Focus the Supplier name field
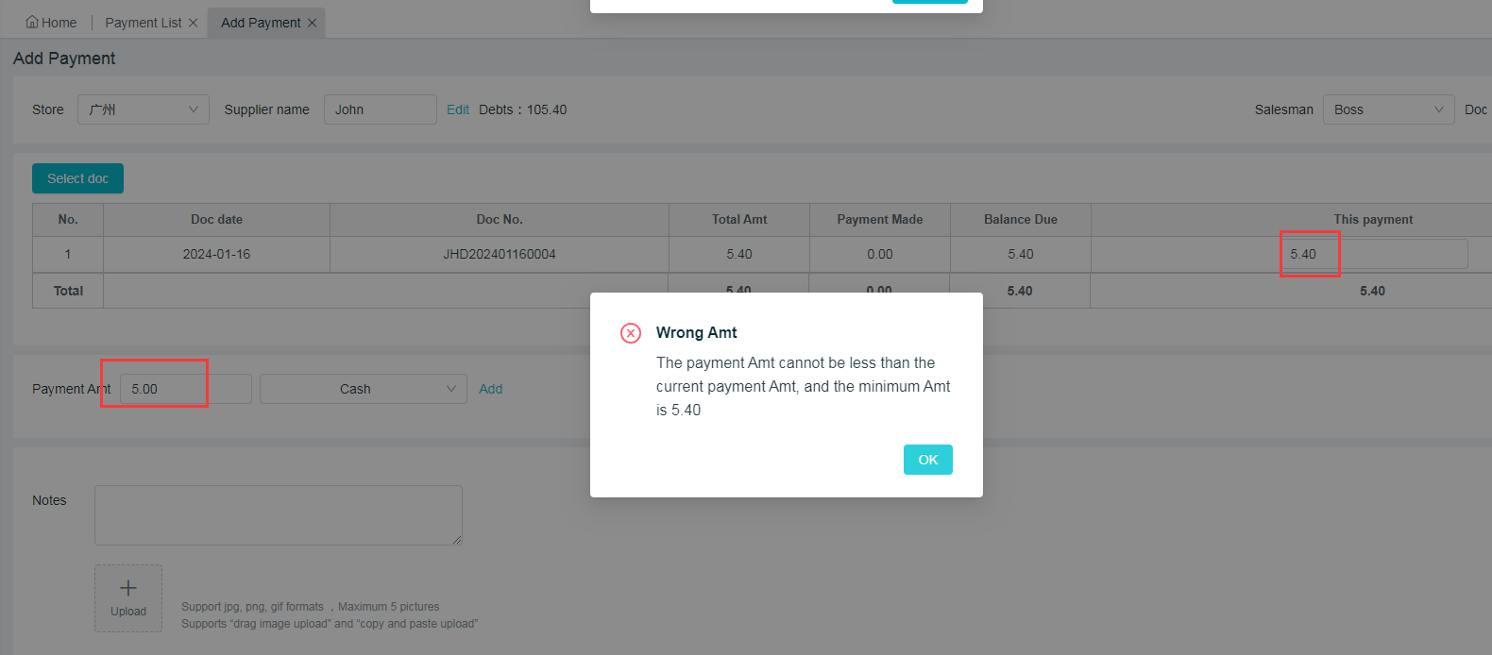Screen dimensions: 1492x655 pos(380,109)
